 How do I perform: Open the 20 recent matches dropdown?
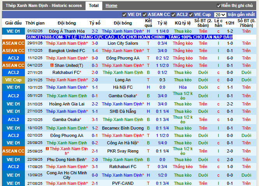(220, 15)
